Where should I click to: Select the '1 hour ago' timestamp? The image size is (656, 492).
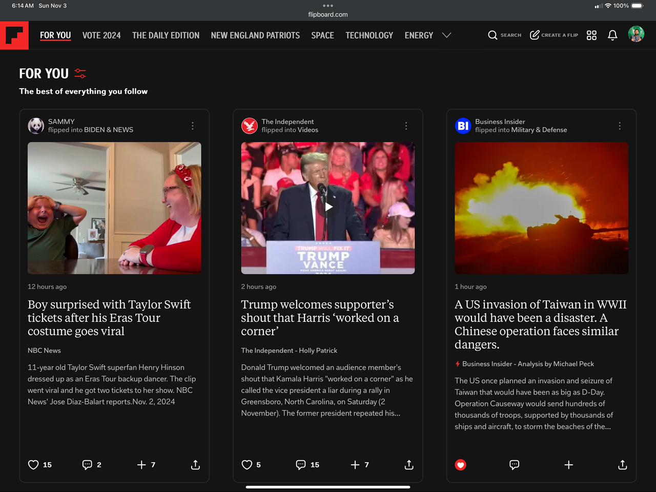[x=471, y=287]
